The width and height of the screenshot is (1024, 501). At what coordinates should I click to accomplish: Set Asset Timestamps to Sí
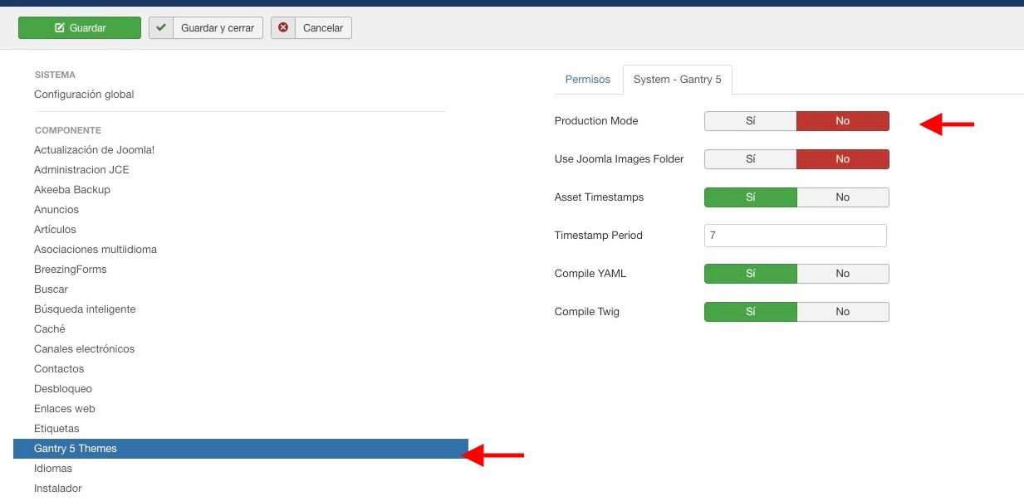pyautogui.click(x=751, y=197)
